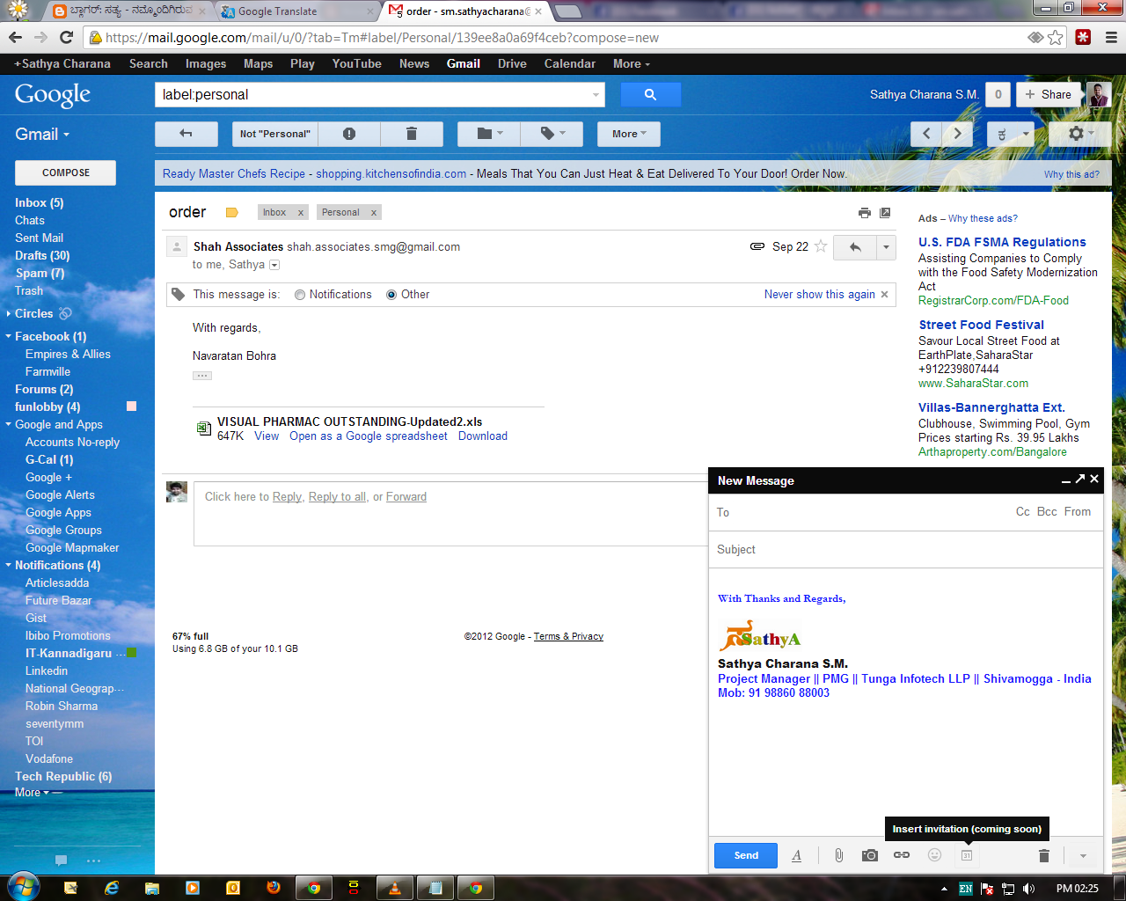Open the More menu in Google bar
This screenshot has width=1126, height=901.
click(632, 63)
